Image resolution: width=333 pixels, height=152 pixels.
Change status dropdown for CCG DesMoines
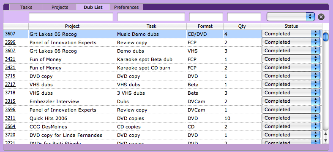[x=291, y=127]
